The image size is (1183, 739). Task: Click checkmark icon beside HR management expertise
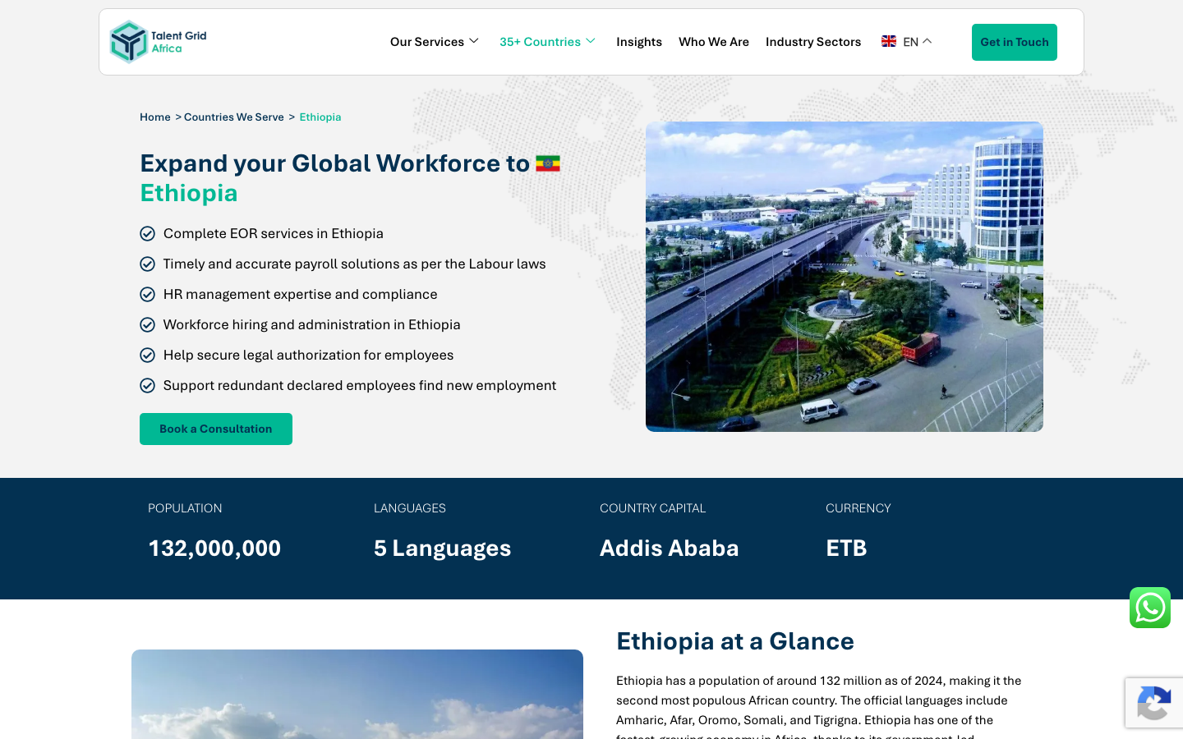pos(148,295)
